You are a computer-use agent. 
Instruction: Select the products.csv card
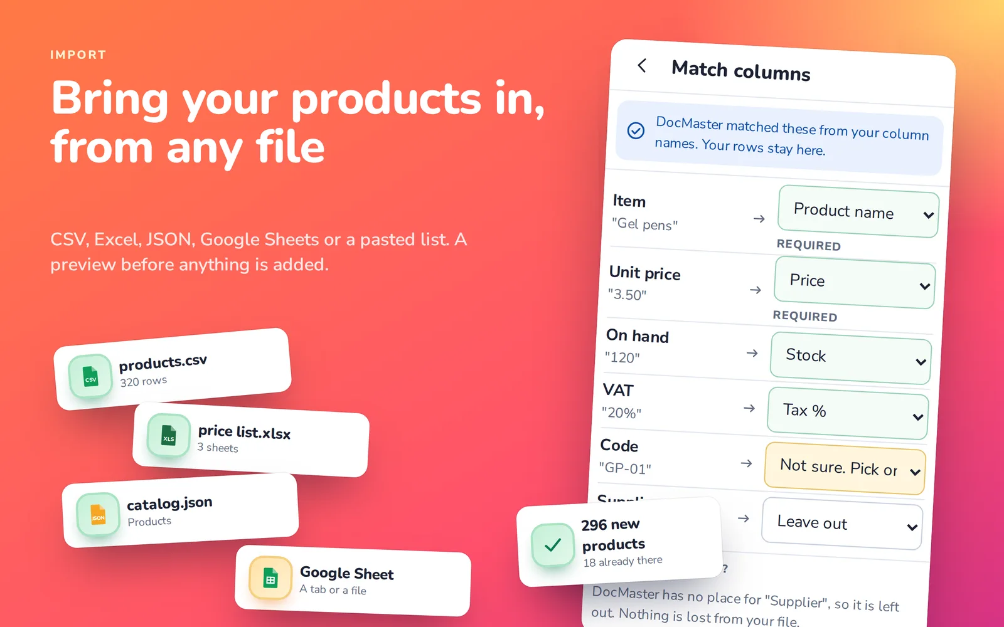pos(173,369)
